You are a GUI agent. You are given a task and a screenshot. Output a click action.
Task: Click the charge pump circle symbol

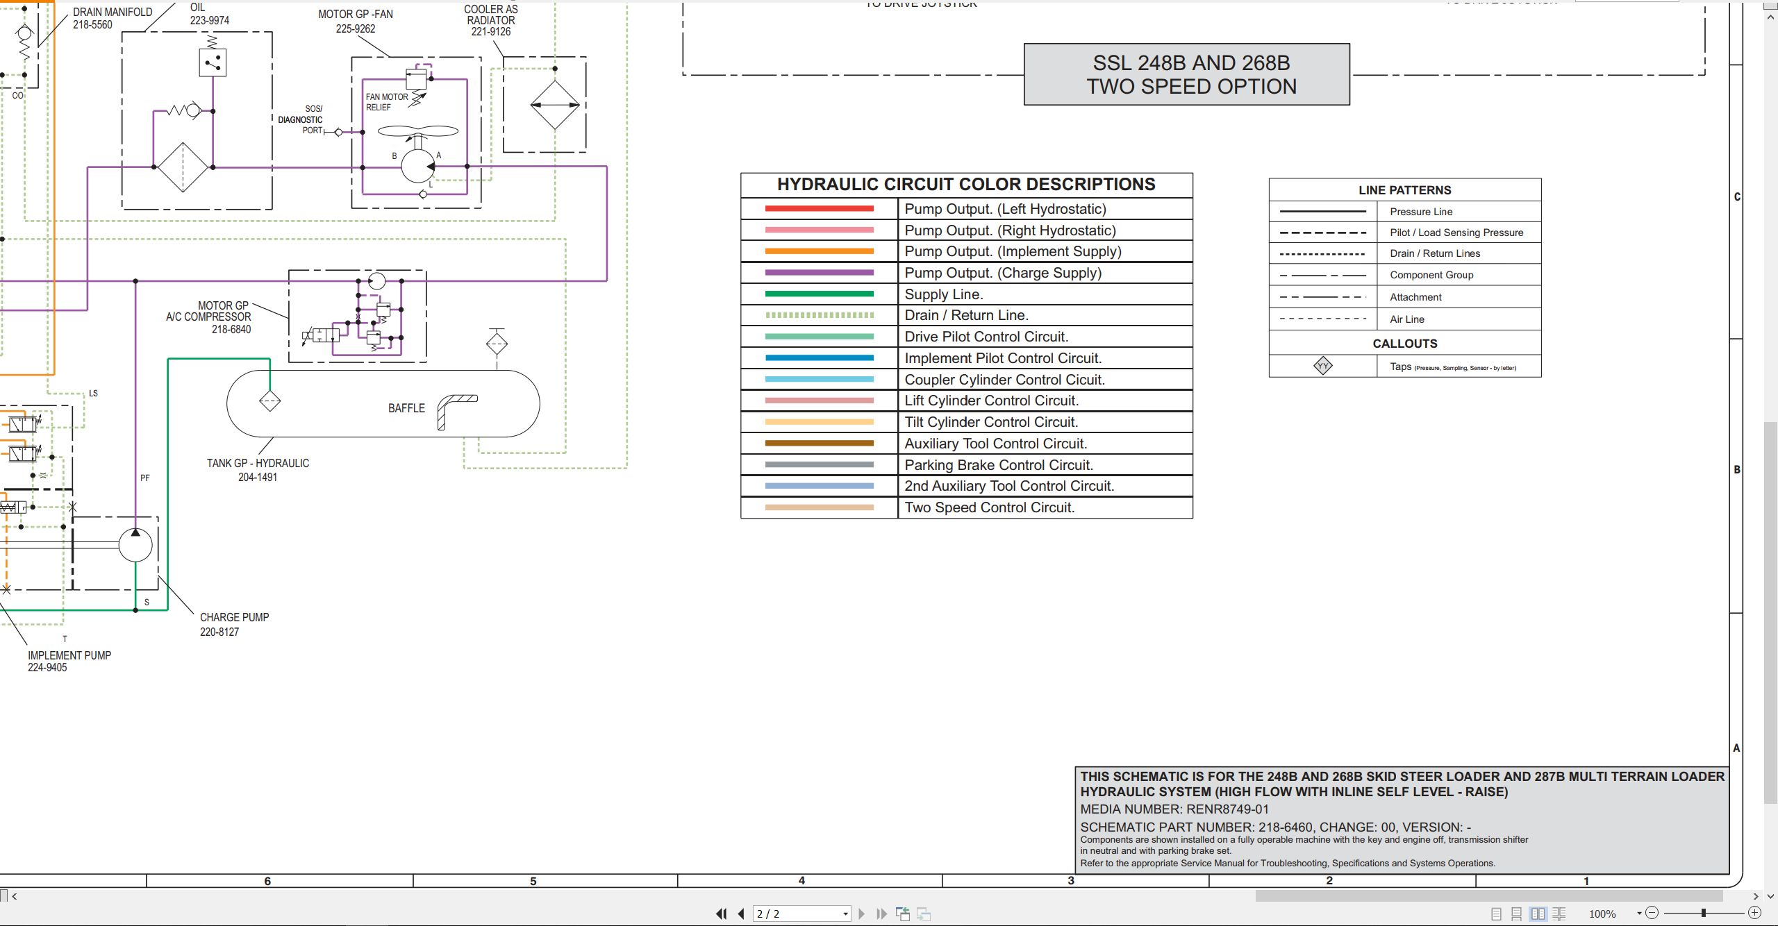point(135,545)
